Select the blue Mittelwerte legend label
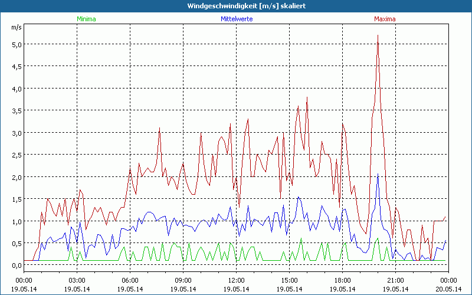Screen dimensions: 472x295 (x=236, y=19)
